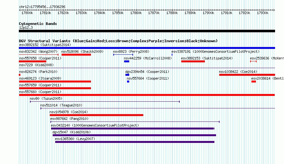The width and height of the screenshot is (284, 164).
Task: Select the red nsv557658 loss bar
Action: tap(33, 61)
